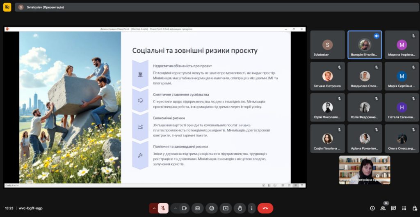Expand the video settings arrow

click(x=175, y=208)
